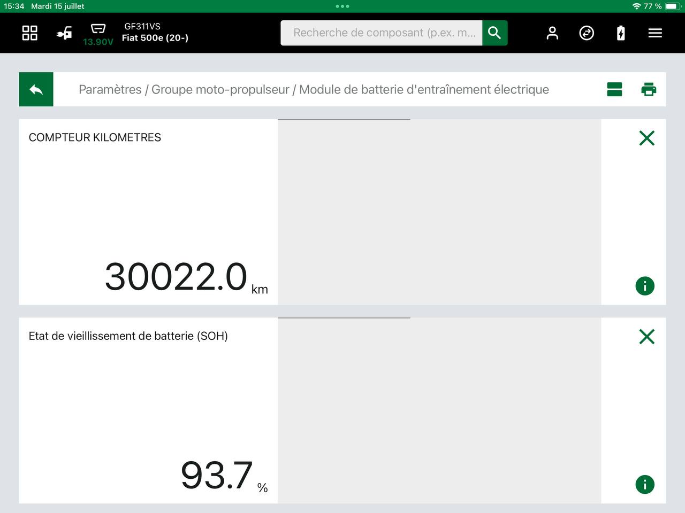Viewport: 685px width, 513px height.
Task: Click Module de batterie d'entraînement électrique breadcrumb
Action: [x=424, y=89]
